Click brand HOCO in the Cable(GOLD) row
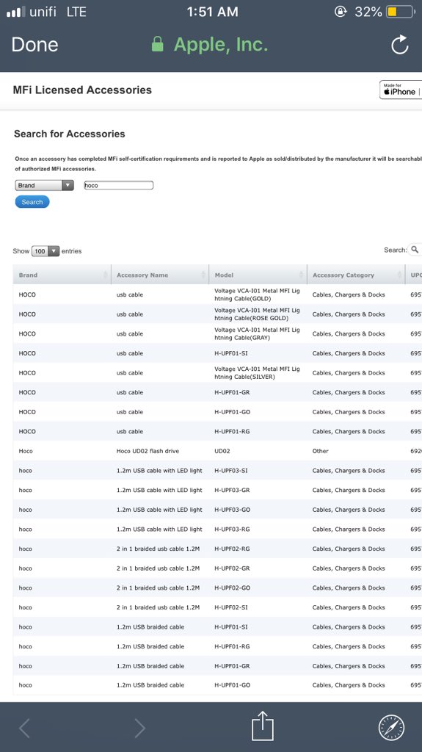This screenshot has width=422, height=752. point(27,294)
